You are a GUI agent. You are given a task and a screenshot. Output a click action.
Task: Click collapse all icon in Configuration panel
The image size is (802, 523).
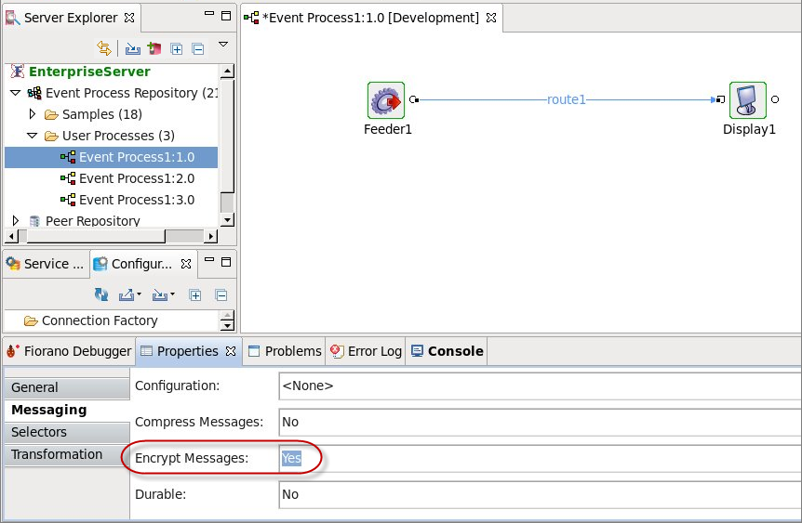tap(221, 295)
